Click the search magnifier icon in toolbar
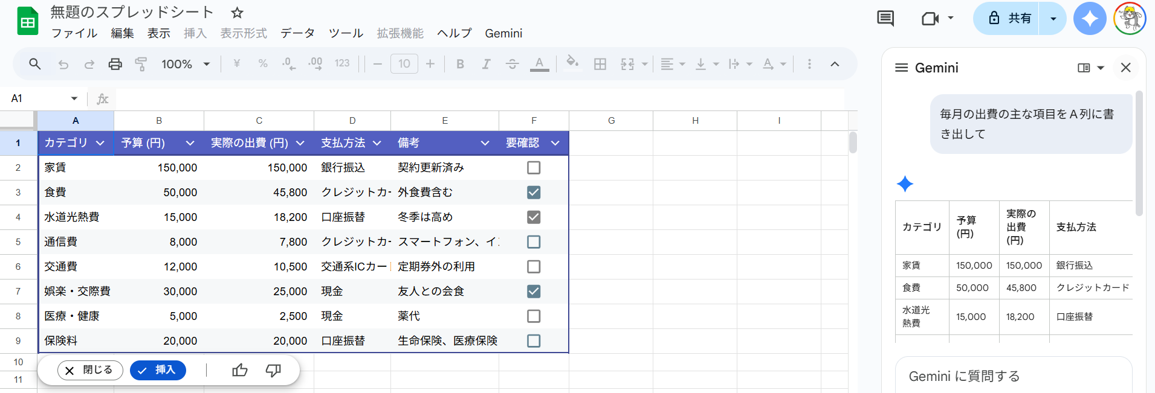Image resolution: width=1155 pixels, height=393 pixels. click(x=35, y=64)
